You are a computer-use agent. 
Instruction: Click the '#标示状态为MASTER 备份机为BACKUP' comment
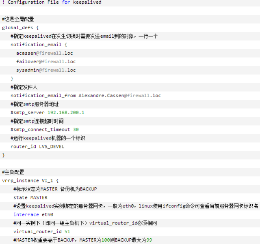[55, 189]
